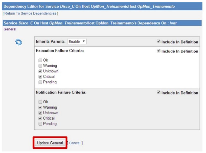Enable Warning under Execution Failure Criteria
Viewport: 206px width, 153px height.
pyautogui.click(x=40, y=66)
